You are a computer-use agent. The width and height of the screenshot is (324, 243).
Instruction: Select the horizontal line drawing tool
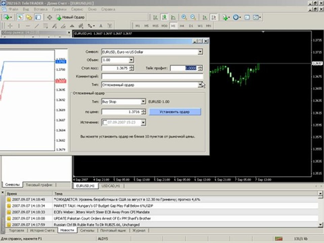click(x=28, y=26)
